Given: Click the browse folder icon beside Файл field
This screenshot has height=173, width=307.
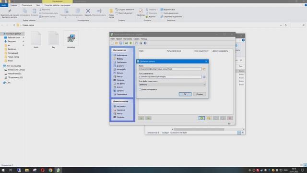Looking at the screenshot, I should click(x=204, y=69).
